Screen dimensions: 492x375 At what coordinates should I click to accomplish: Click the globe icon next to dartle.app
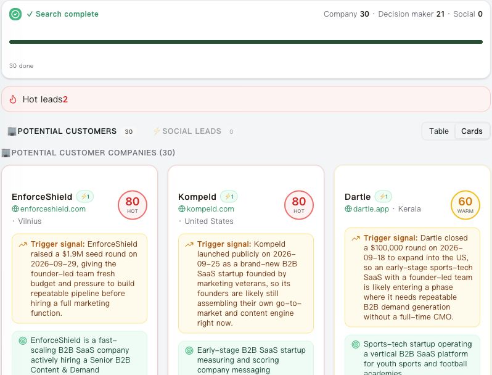click(x=348, y=208)
